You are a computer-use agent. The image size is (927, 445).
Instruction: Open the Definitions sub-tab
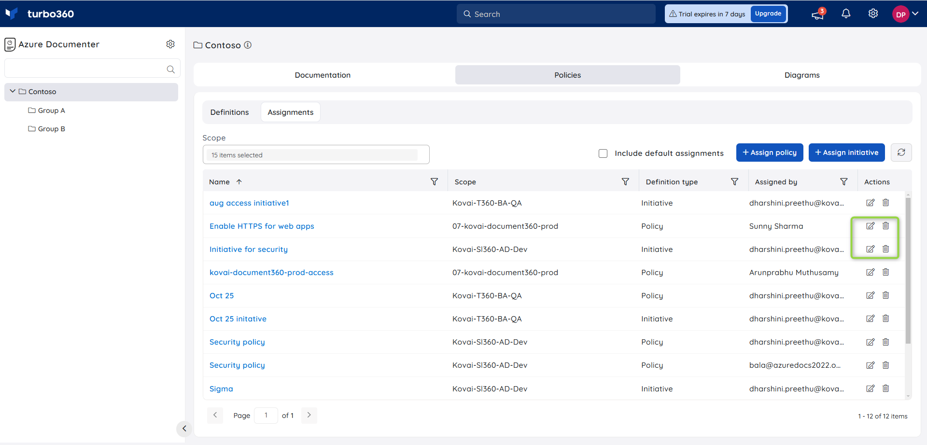229,112
